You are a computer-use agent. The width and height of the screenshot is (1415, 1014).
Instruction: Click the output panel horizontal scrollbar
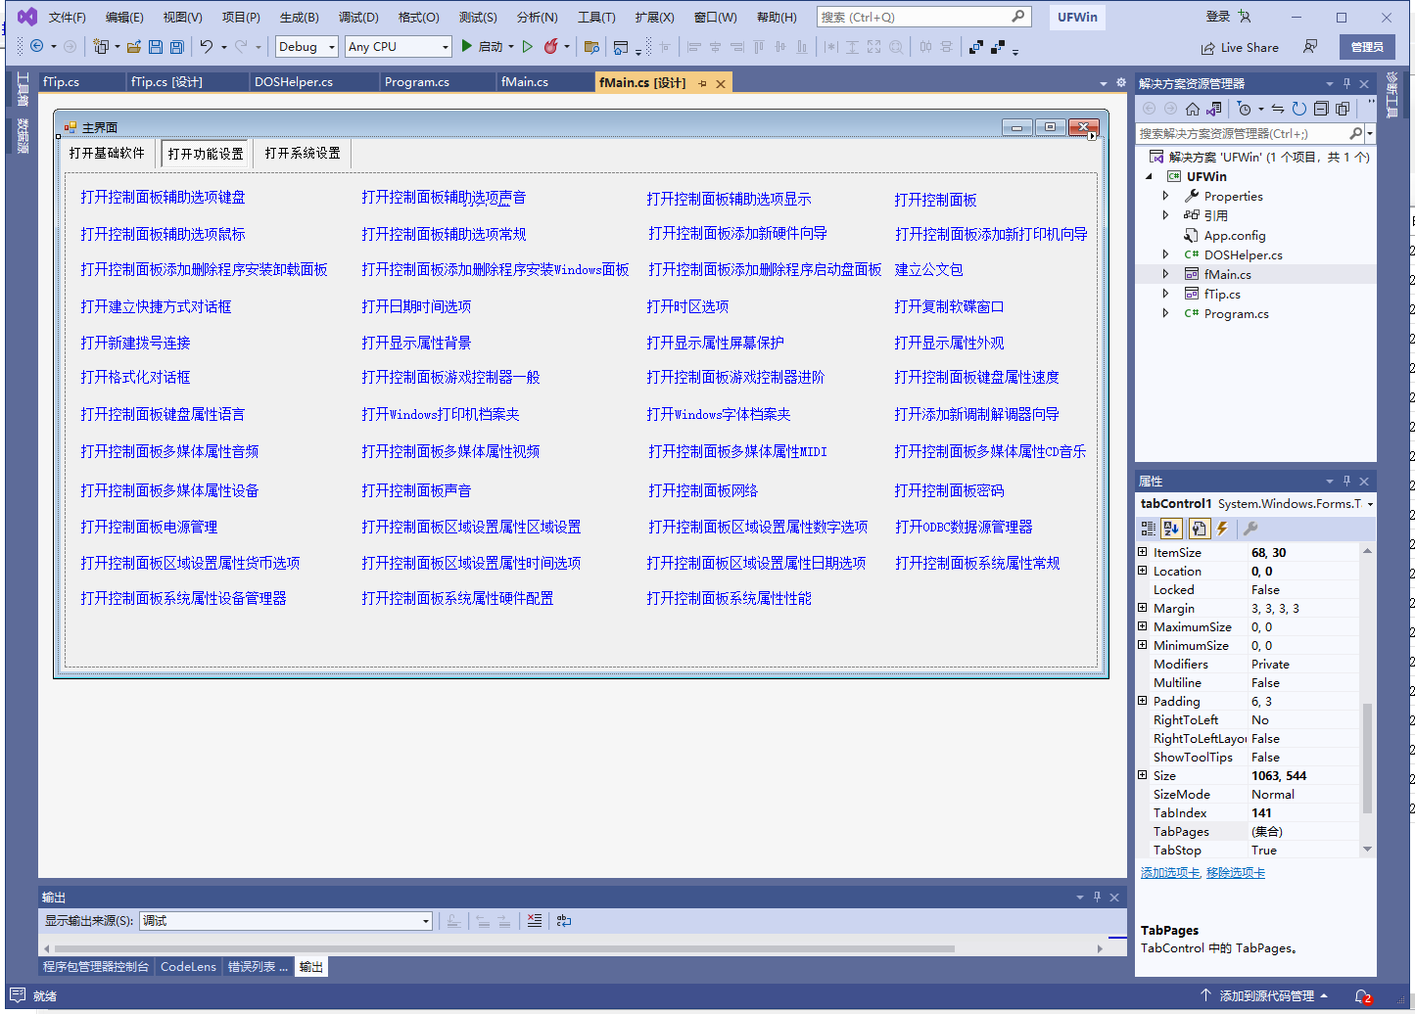[x=504, y=948]
